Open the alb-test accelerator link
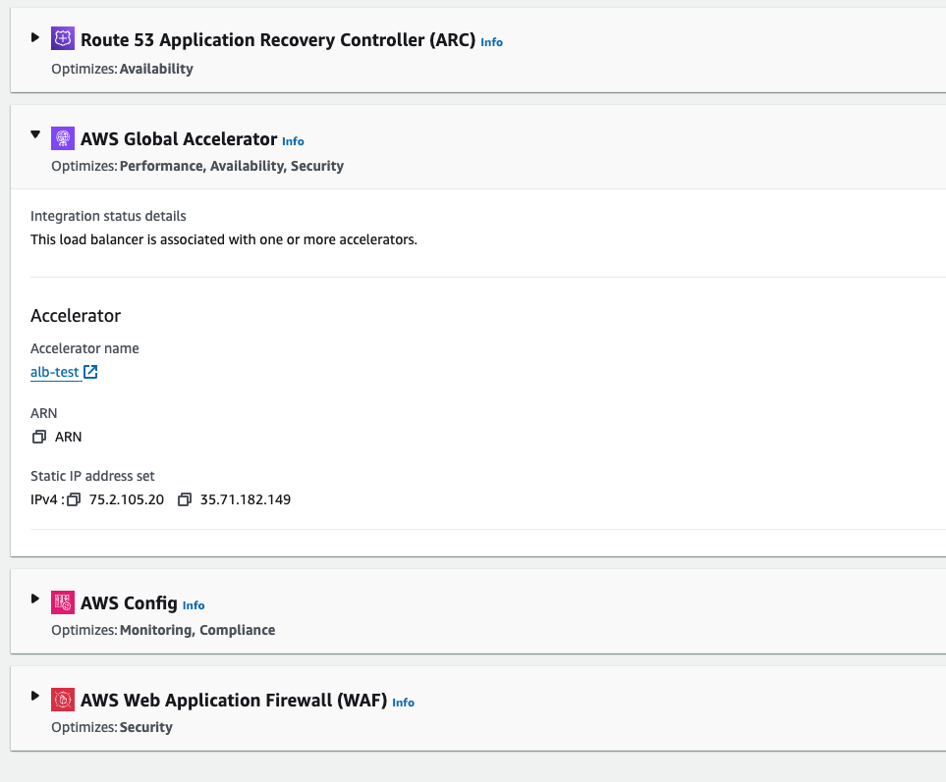Viewport: 946px width, 782px height. tap(54, 372)
